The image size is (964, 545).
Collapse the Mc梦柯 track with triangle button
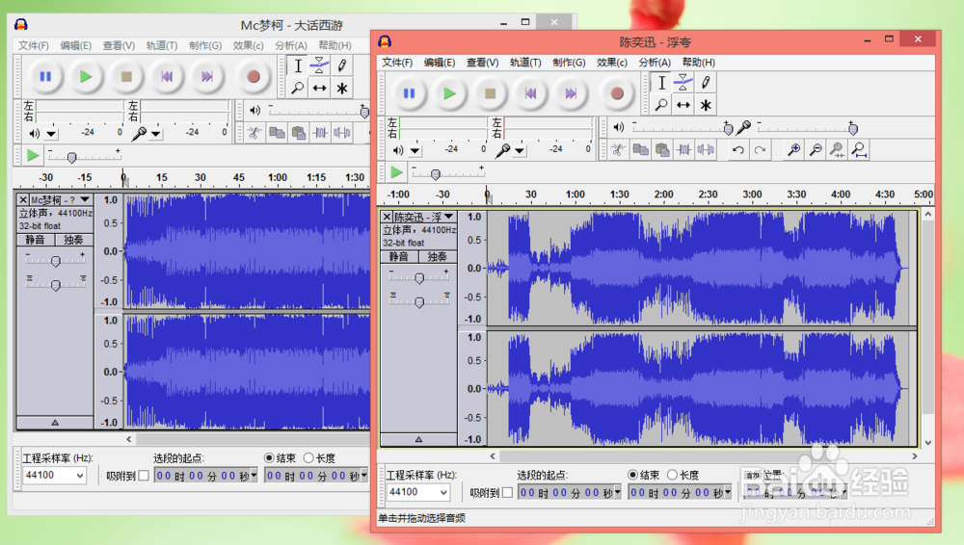[x=55, y=423]
